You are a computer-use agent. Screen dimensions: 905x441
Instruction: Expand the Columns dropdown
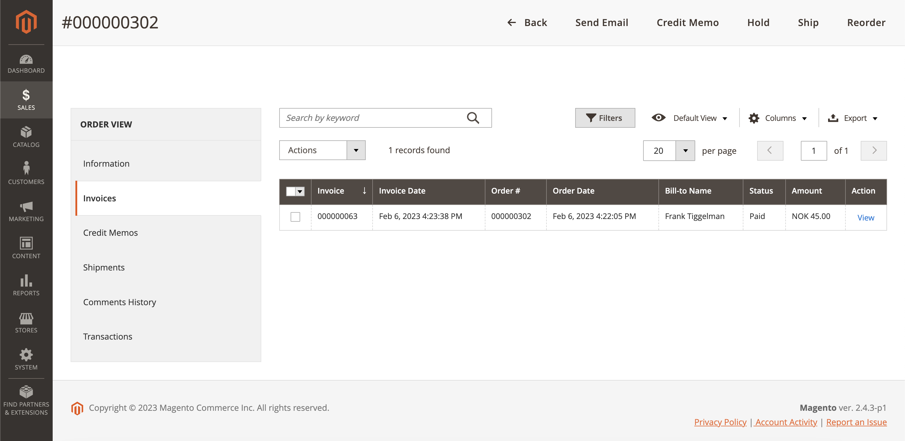(778, 118)
